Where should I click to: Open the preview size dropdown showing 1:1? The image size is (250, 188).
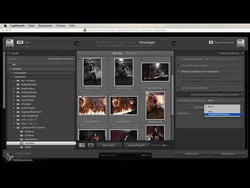point(223,59)
